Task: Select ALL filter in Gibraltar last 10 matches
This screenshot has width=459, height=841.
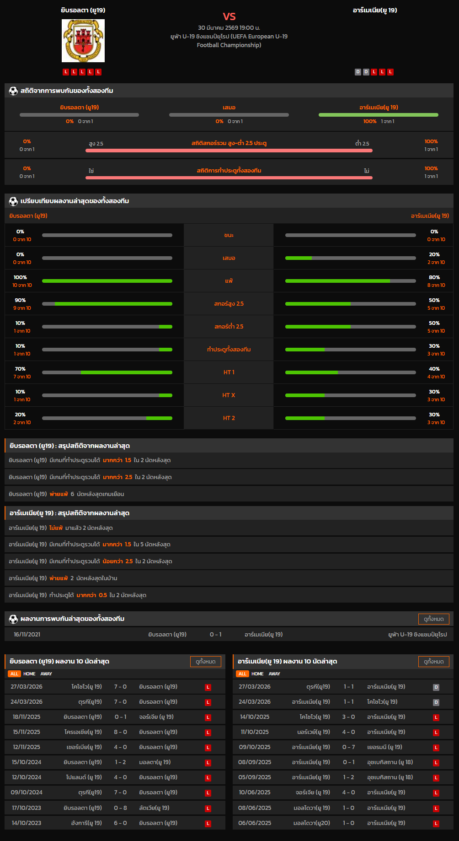Action: 14,674
